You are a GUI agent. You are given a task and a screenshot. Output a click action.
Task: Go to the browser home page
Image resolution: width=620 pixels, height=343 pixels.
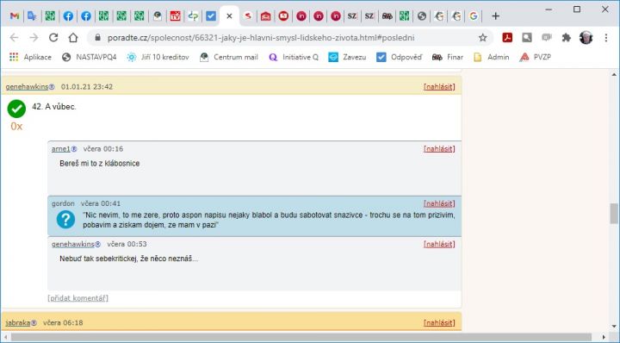point(73,38)
